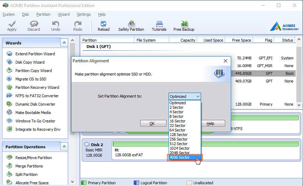Select Make Bootable Media

tap(33, 113)
